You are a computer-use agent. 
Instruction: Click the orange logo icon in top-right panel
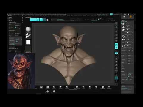(x=130, y=17)
